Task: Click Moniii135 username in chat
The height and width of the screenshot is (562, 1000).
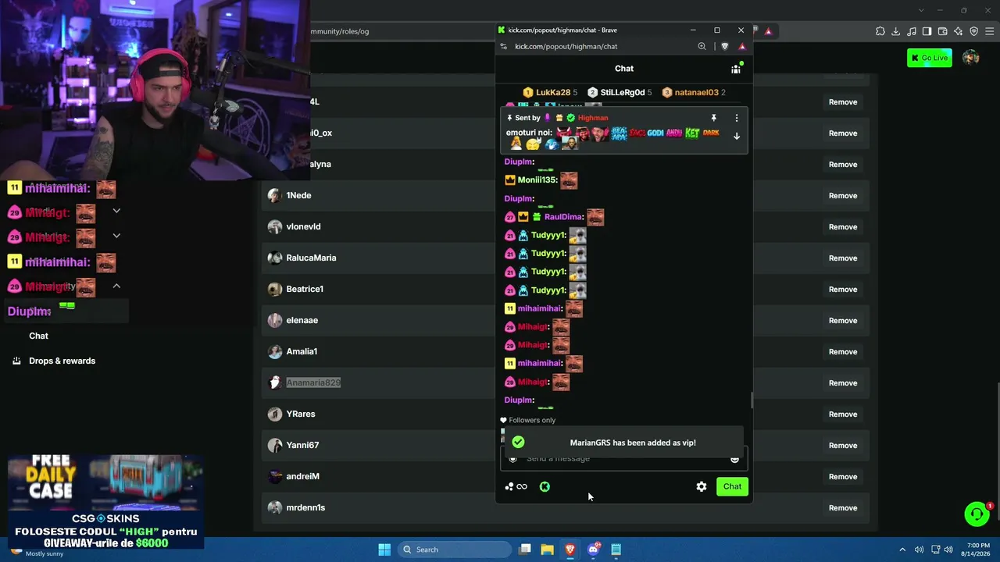Action: tap(537, 180)
